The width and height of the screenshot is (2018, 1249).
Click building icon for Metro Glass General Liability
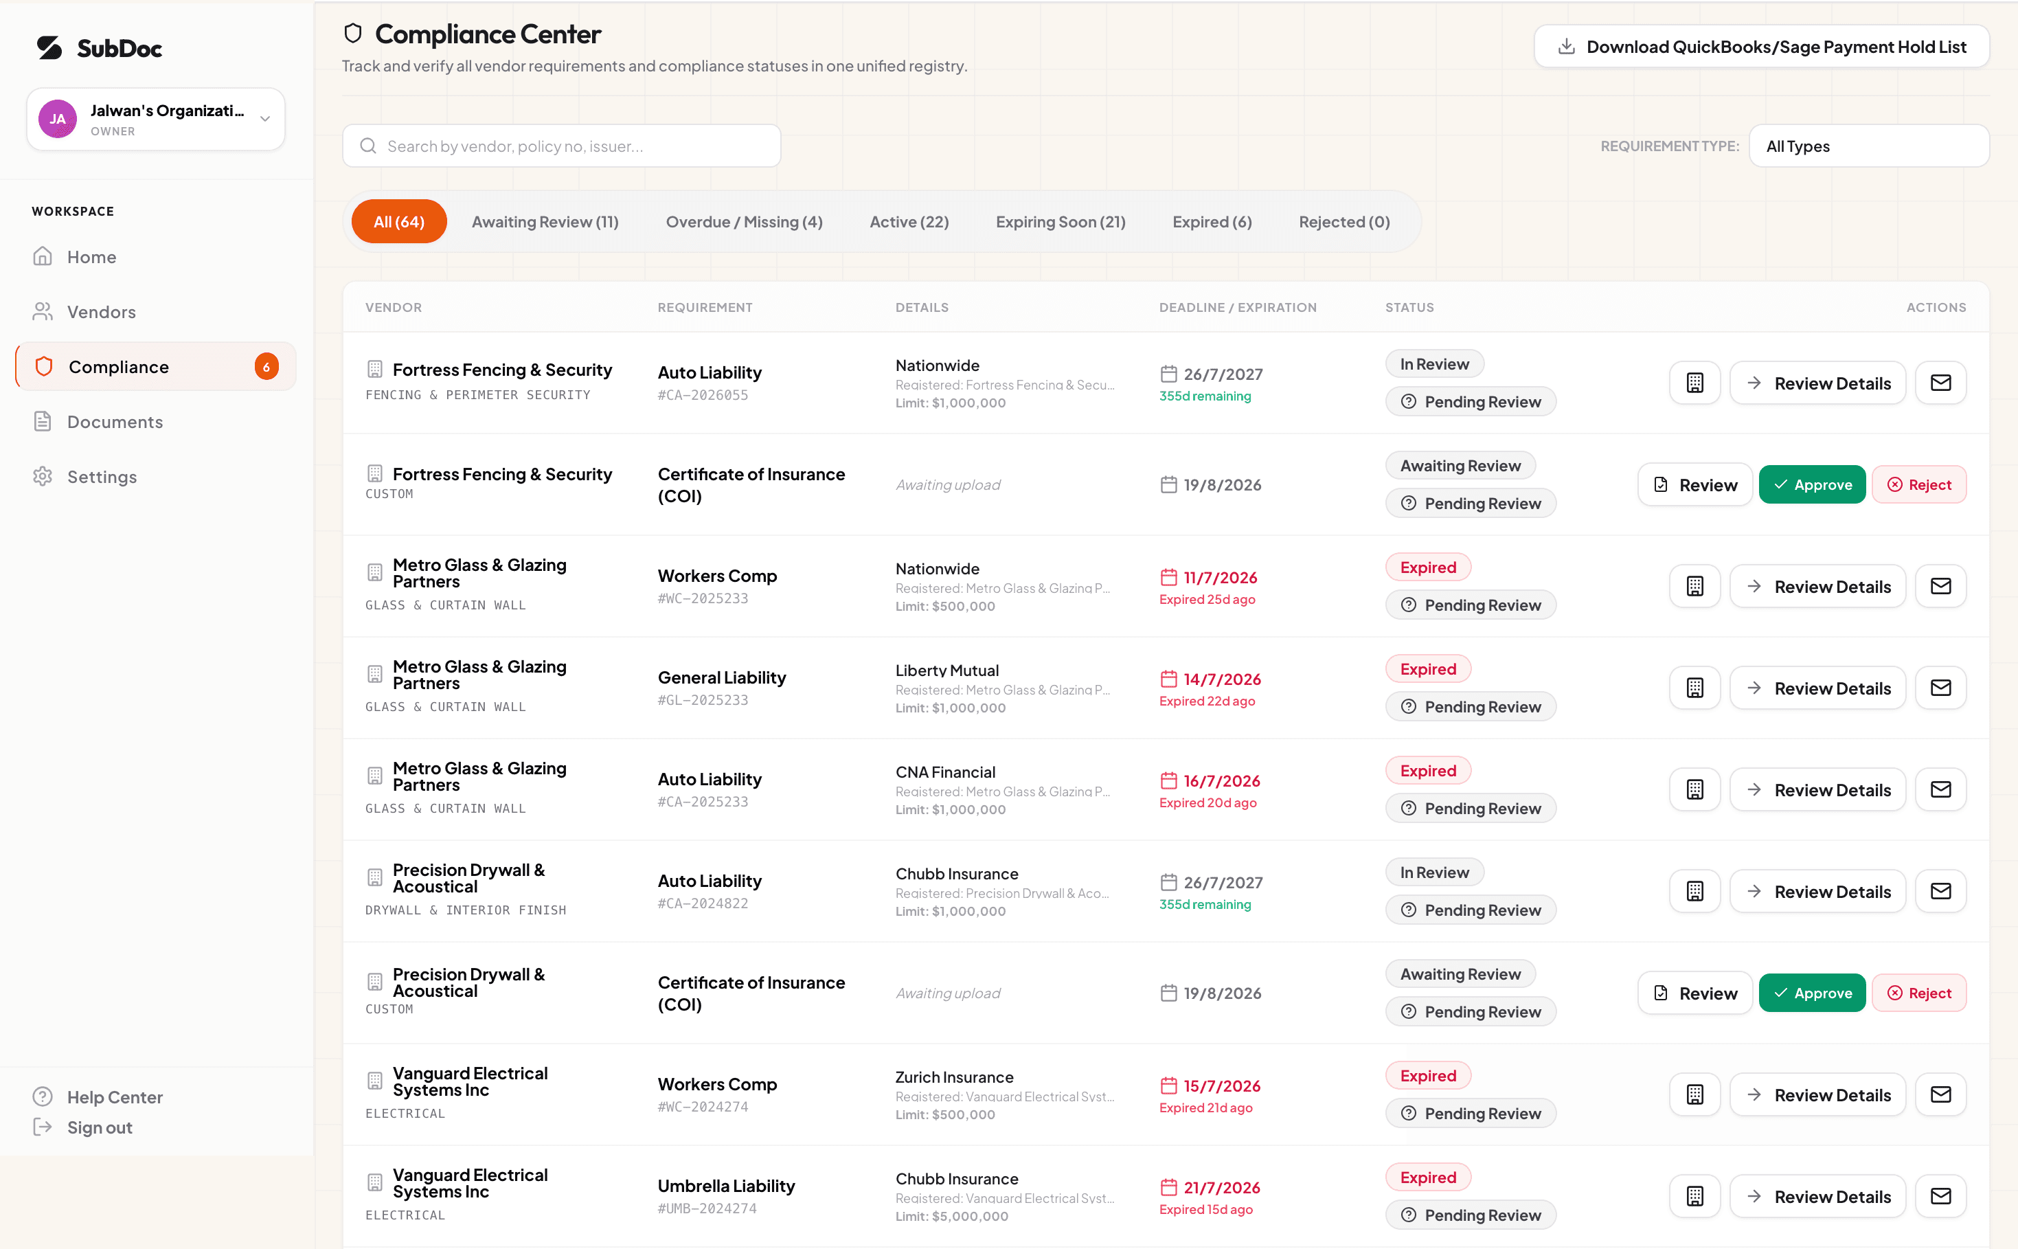point(1694,687)
